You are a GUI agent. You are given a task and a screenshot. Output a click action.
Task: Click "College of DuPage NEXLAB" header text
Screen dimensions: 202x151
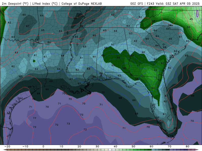[x=82, y=4]
